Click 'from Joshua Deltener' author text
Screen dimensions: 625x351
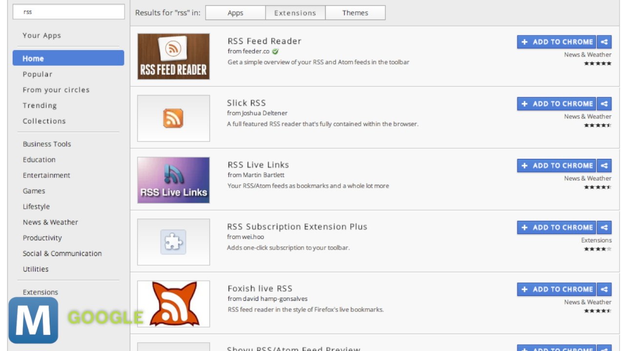[x=257, y=113]
